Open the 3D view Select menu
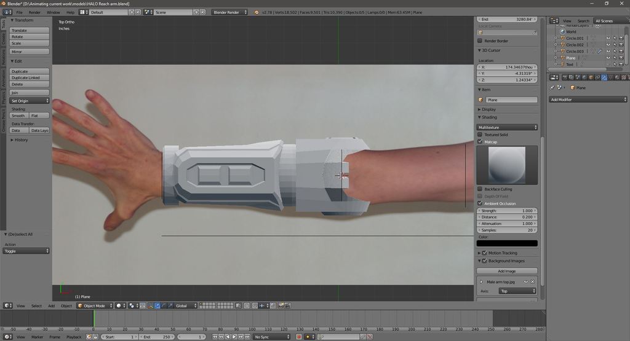This screenshot has height=341, width=630. point(36,306)
